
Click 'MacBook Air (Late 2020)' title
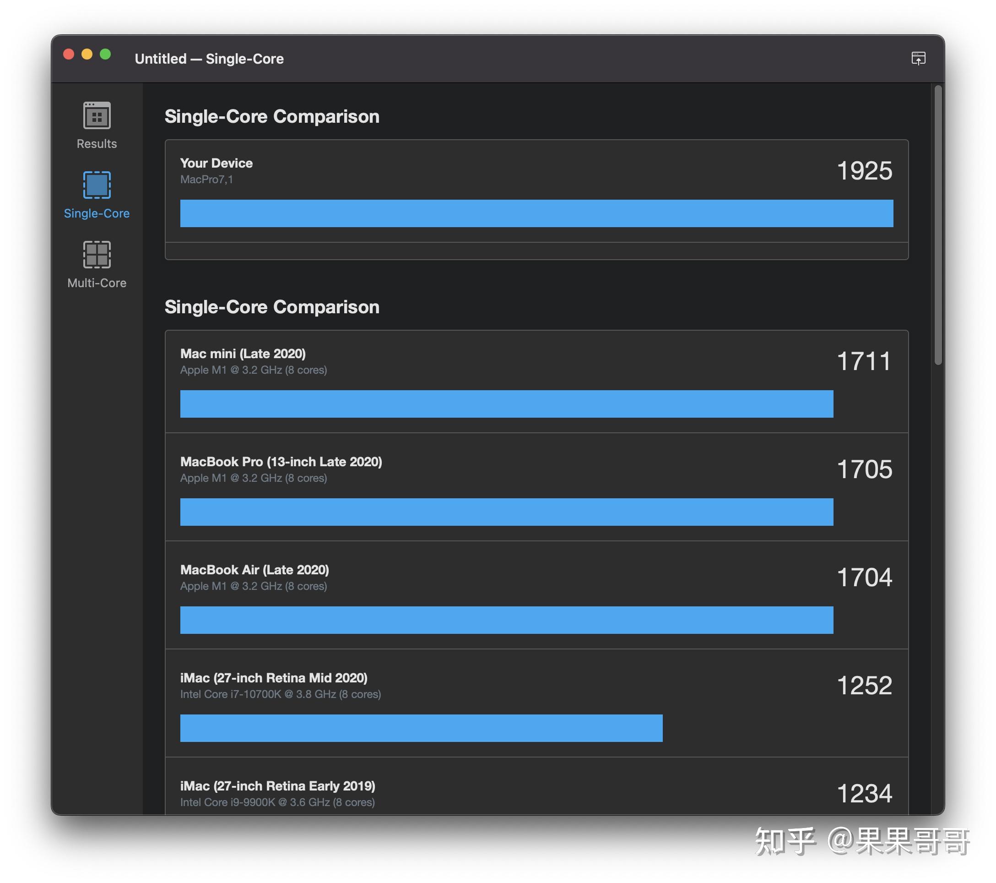254,569
